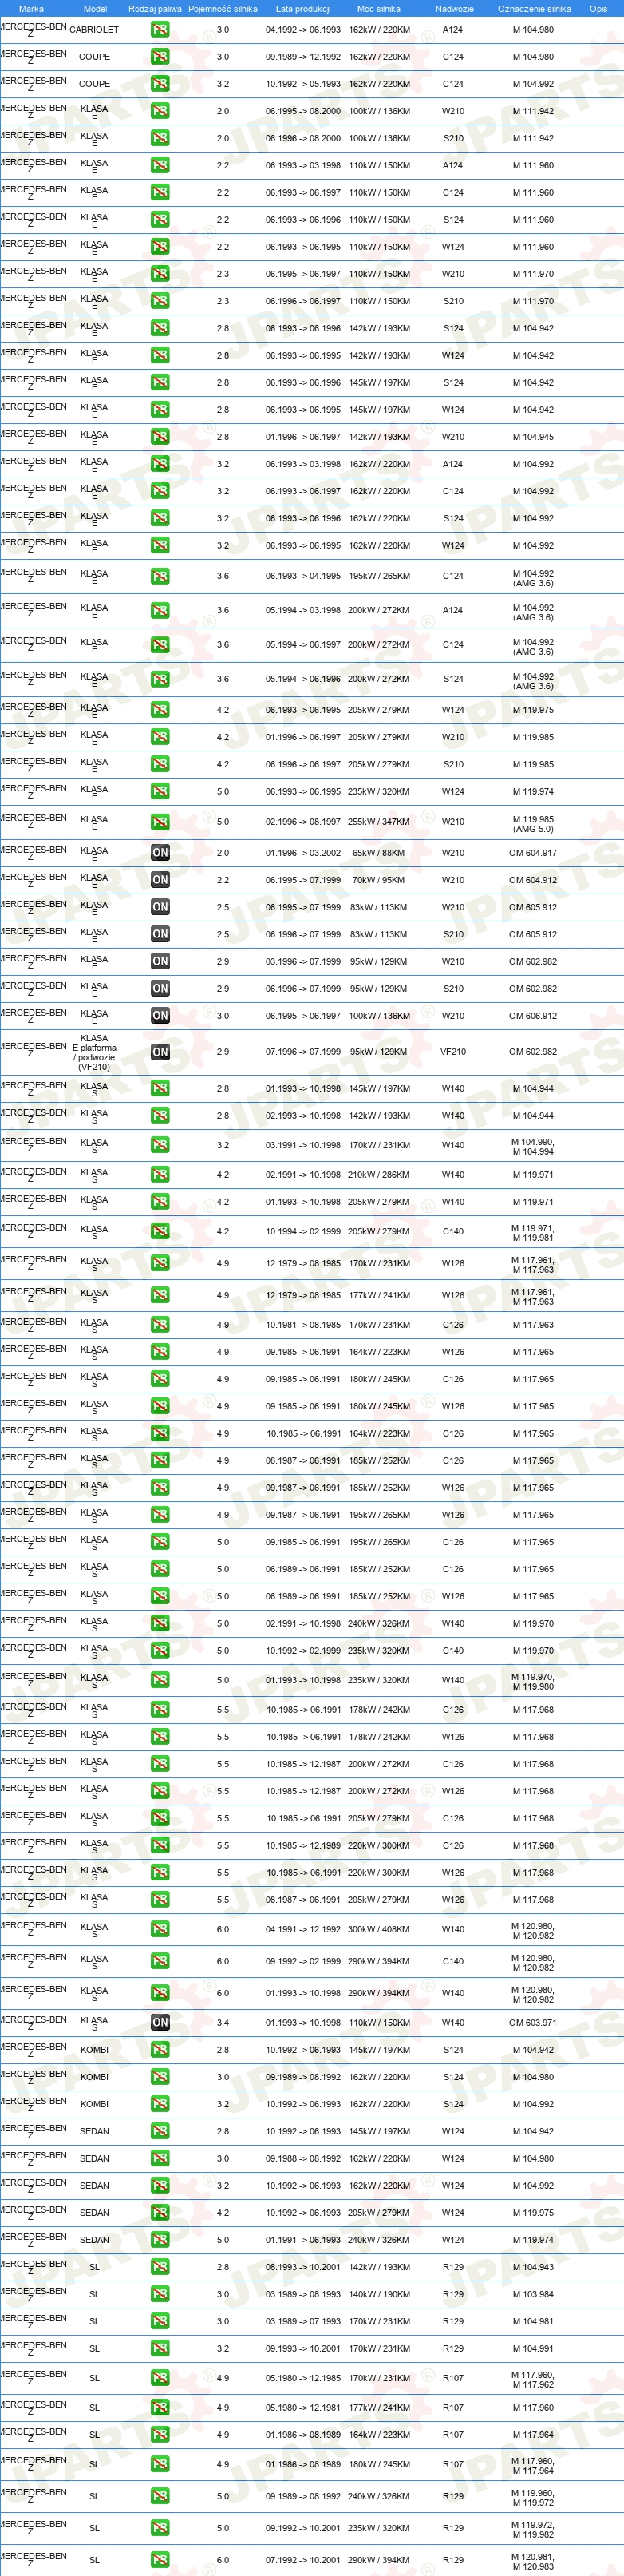
Task: Select the engine code M 119.985 (AMG 5.0)
Action: point(533,825)
